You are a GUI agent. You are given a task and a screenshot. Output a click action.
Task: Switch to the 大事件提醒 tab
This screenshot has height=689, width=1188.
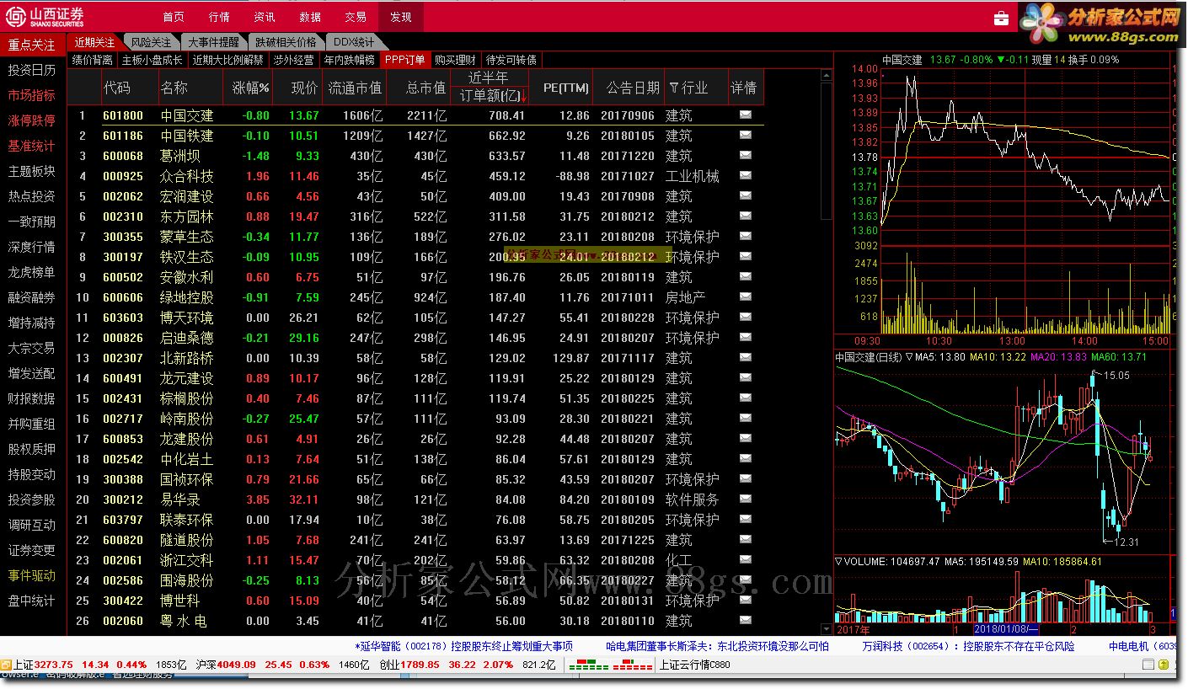(213, 42)
